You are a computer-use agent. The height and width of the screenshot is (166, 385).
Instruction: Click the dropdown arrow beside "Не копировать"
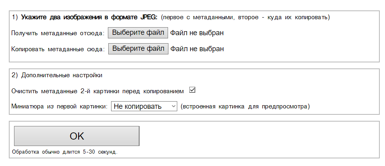tap(173, 106)
